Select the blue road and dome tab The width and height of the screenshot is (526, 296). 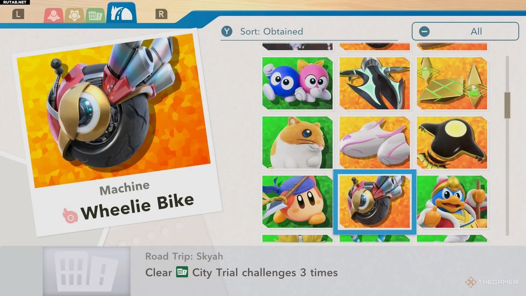pos(121,13)
